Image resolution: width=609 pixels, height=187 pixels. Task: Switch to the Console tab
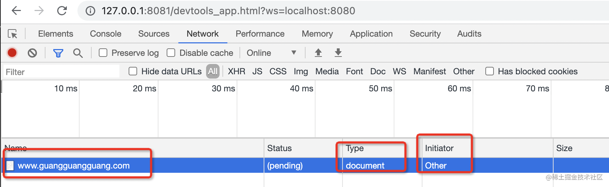pyautogui.click(x=106, y=34)
